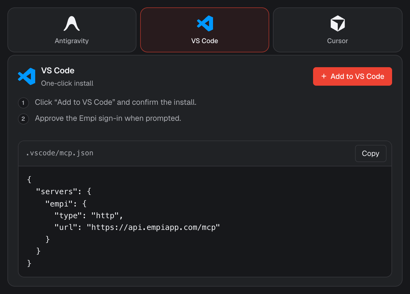Click the Antigravity logo icon
Image resolution: width=410 pixels, height=294 pixels.
(72, 23)
